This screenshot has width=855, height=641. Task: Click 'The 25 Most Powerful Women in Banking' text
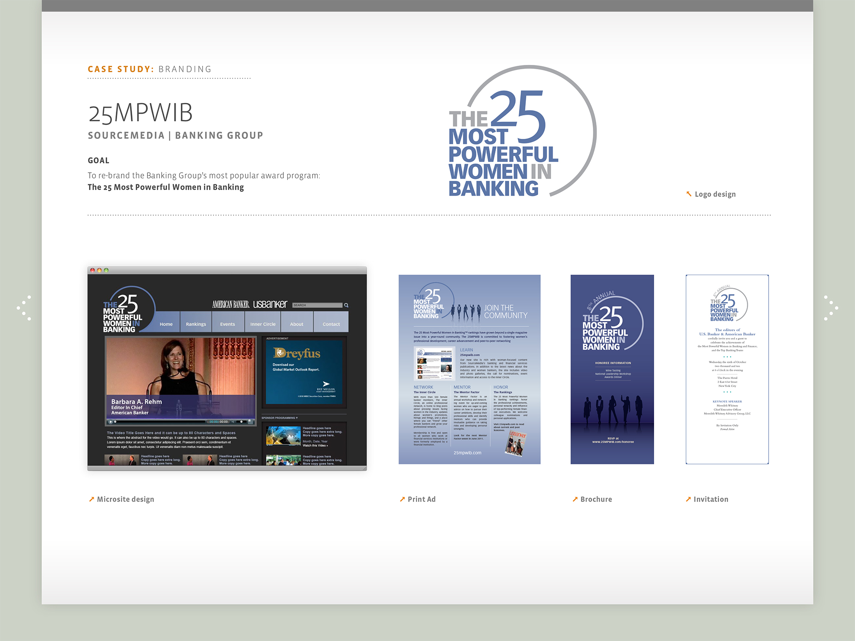[166, 187]
